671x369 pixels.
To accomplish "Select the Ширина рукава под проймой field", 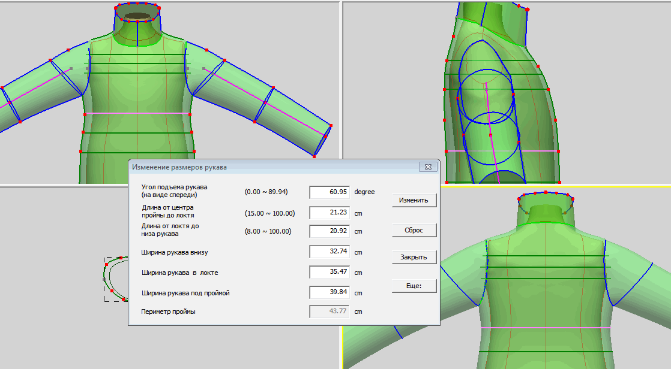I will coord(329,293).
